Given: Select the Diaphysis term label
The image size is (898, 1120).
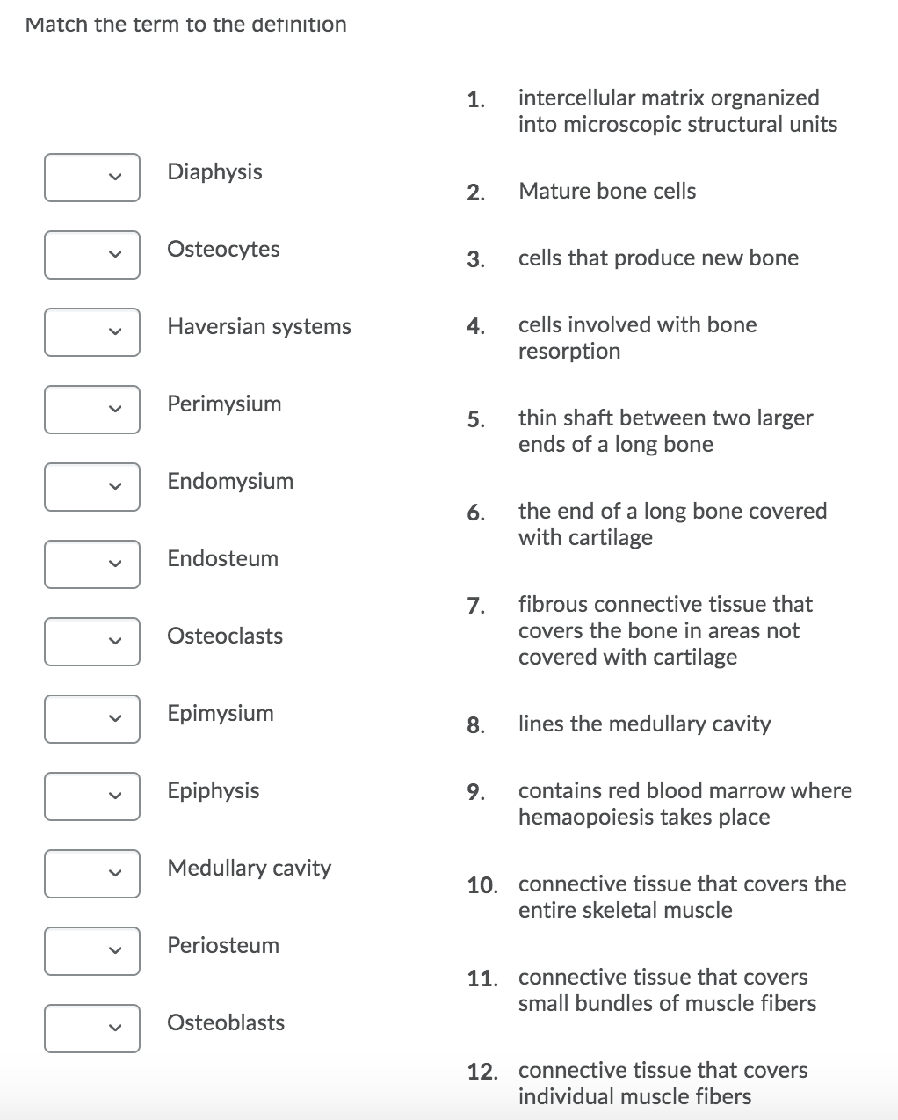Looking at the screenshot, I should tap(214, 171).
